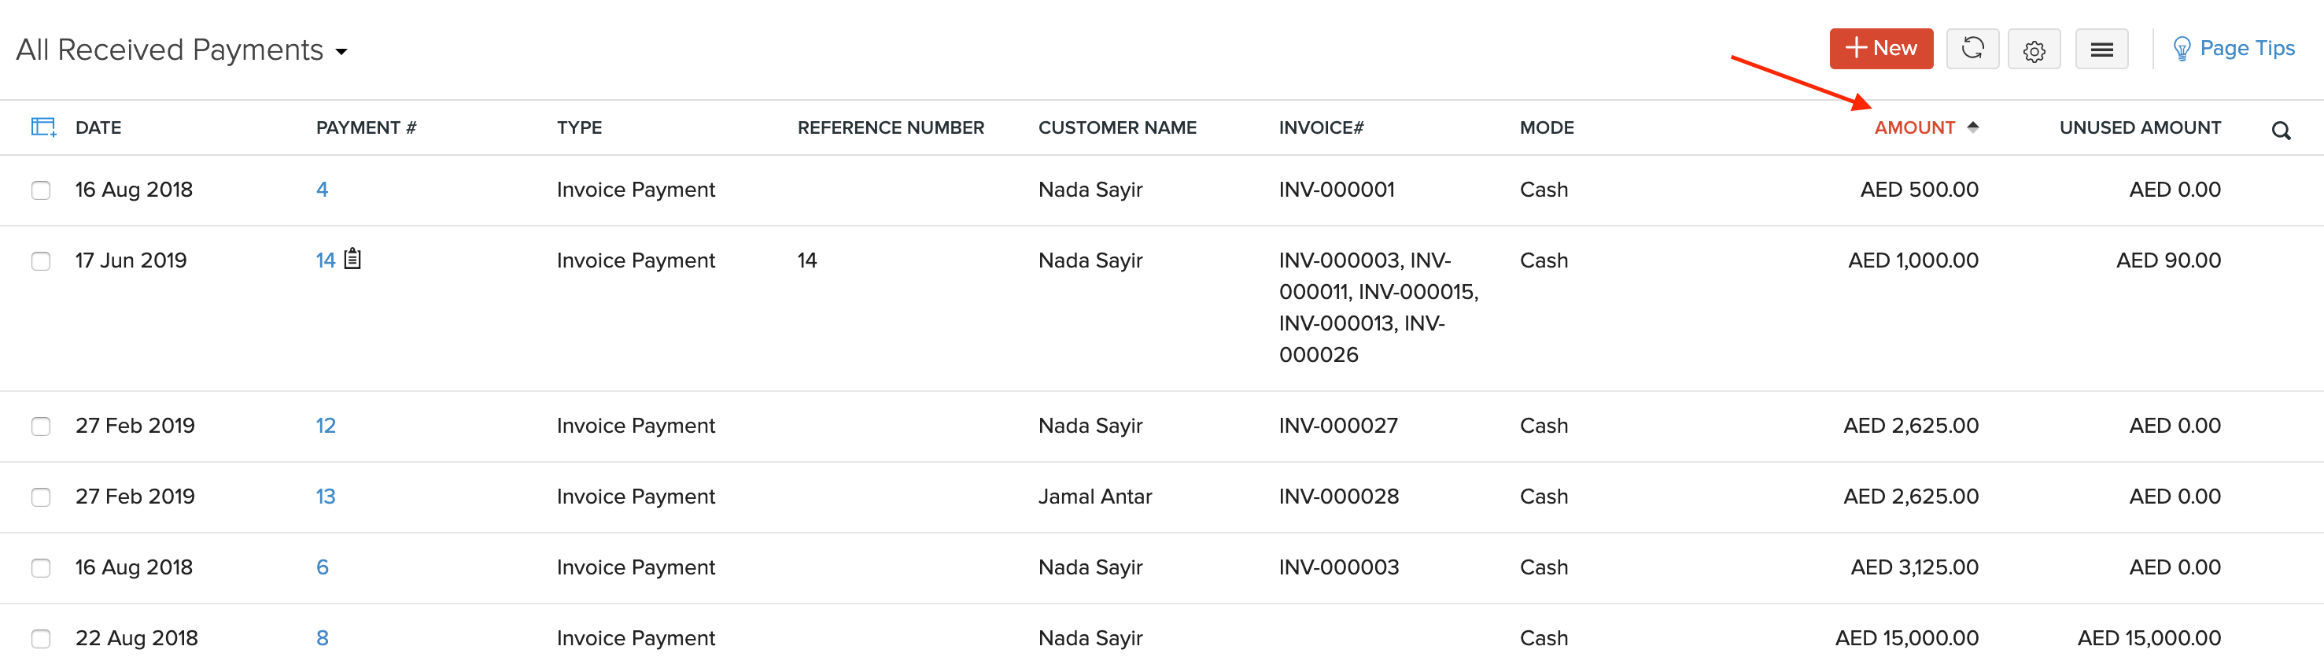Open the column customization icon above checkboxes

pos(42,126)
